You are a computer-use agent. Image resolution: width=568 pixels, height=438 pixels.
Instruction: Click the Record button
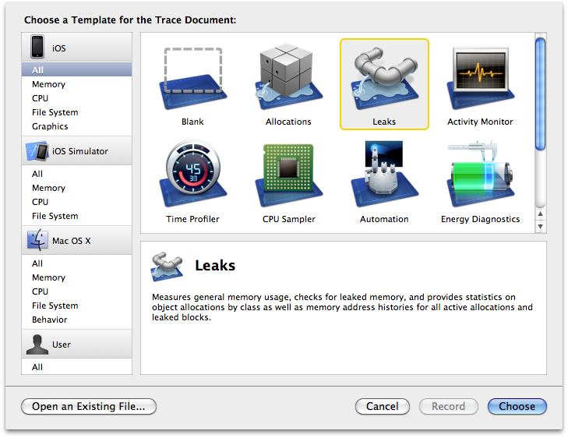click(x=449, y=407)
